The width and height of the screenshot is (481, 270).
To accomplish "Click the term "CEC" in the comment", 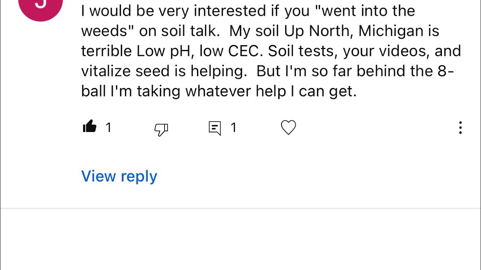I will [244, 51].
